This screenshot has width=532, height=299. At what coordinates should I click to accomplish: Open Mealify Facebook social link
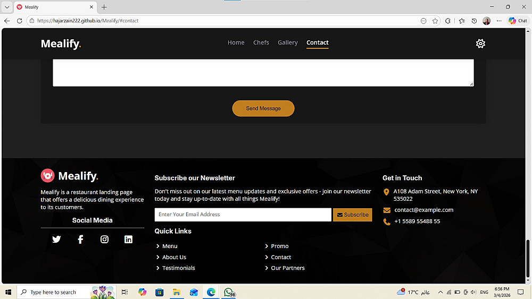pyautogui.click(x=80, y=240)
